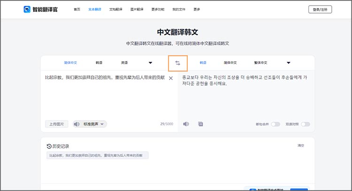Play source text audio speaker icon

tap(77, 124)
